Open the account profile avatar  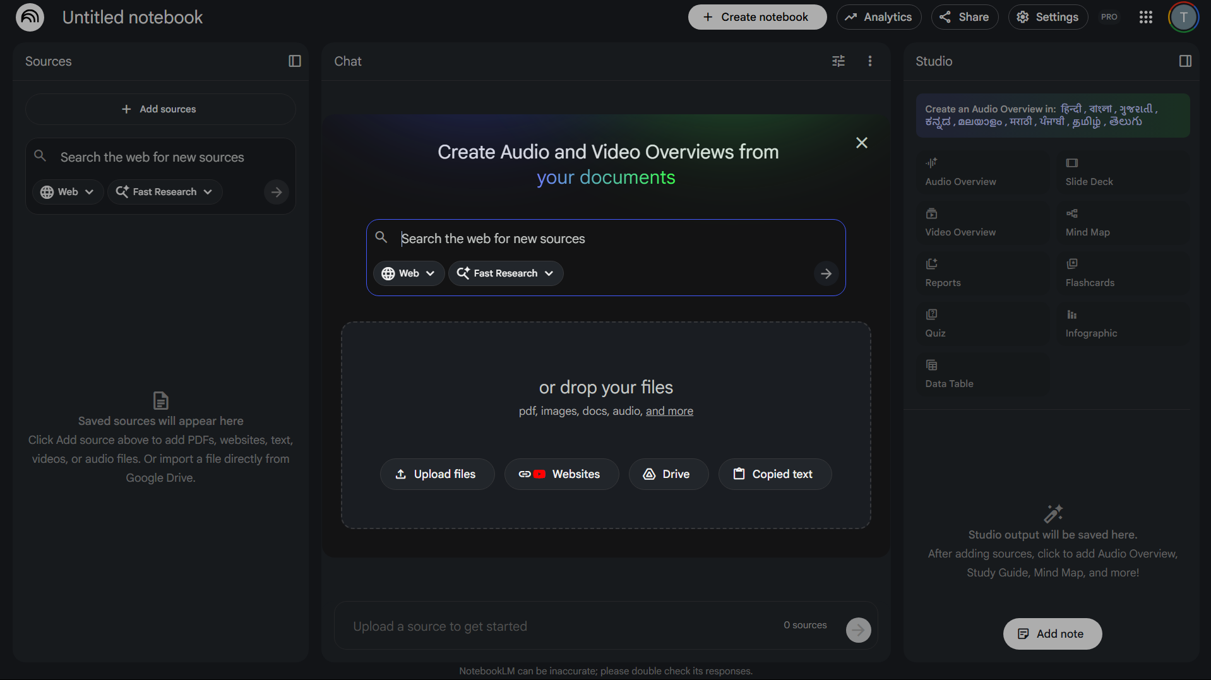click(1183, 17)
